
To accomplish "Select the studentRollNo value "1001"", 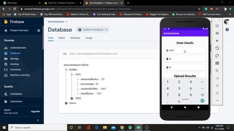I will pyautogui.click(x=103, y=89).
